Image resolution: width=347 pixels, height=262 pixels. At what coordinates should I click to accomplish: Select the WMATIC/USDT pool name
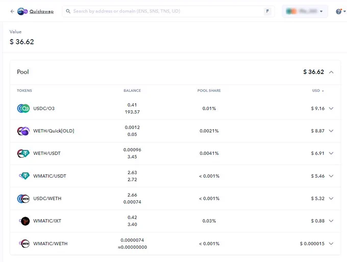tap(49, 176)
